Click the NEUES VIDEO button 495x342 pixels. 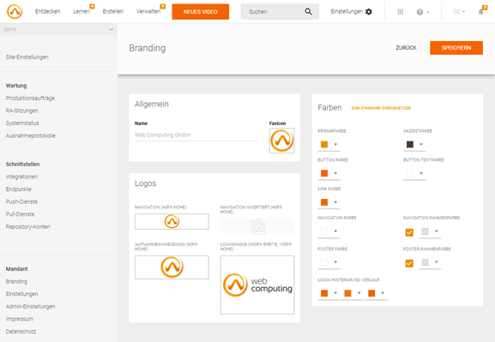(201, 12)
